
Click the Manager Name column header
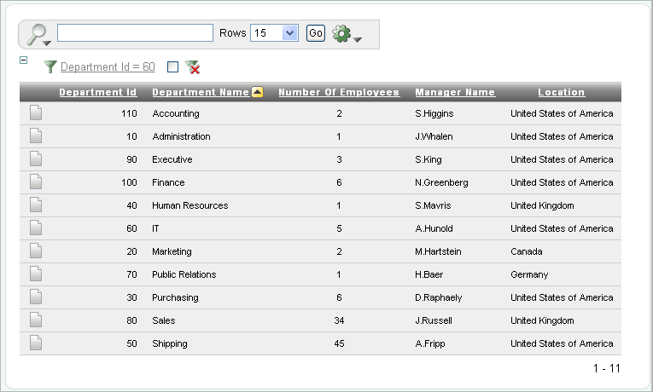pyautogui.click(x=455, y=92)
